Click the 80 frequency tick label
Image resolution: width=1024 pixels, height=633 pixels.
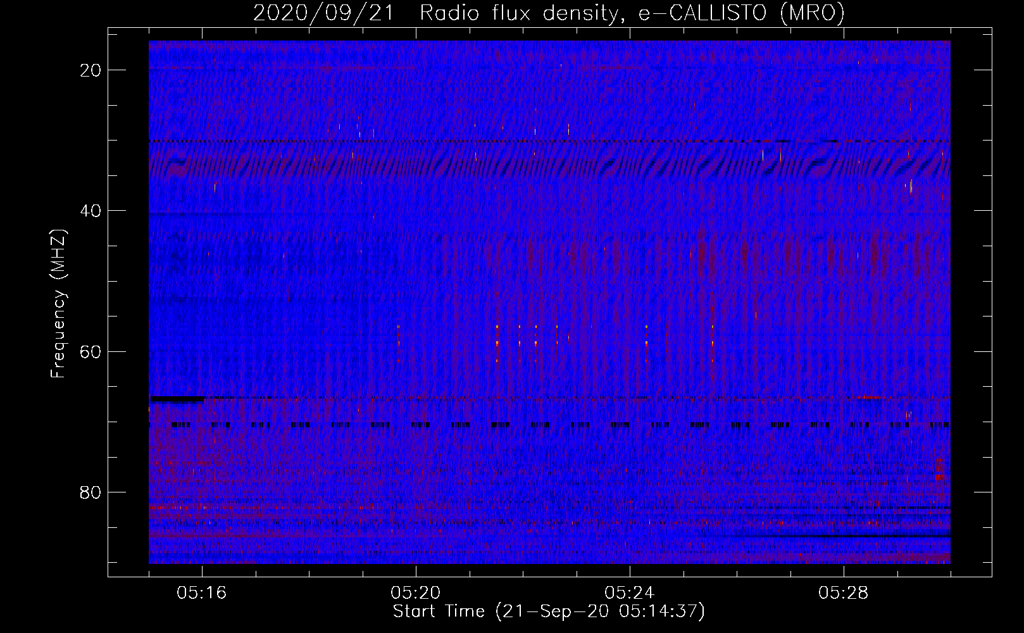91,492
